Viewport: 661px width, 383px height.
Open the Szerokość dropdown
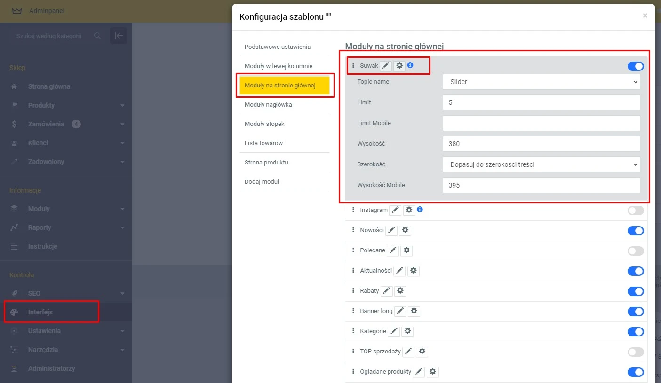pos(541,164)
